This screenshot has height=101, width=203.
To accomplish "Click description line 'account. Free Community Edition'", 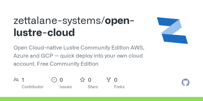I will coord(56,64).
